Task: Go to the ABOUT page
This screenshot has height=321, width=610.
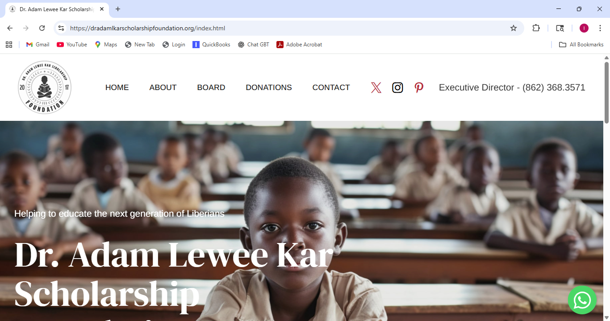Action: tap(163, 87)
